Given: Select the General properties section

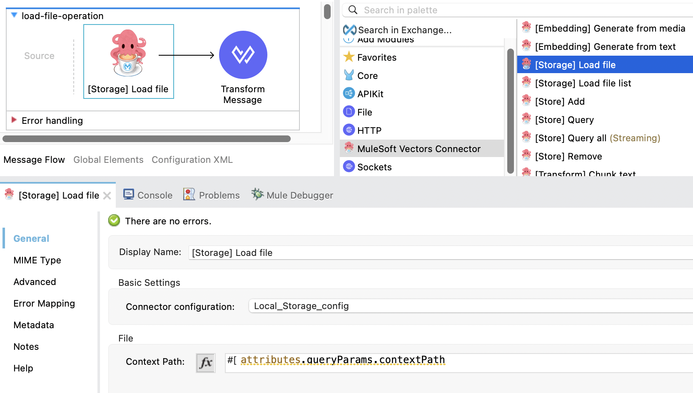Looking at the screenshot, I should pyautogui.click(x=31, y=238).
